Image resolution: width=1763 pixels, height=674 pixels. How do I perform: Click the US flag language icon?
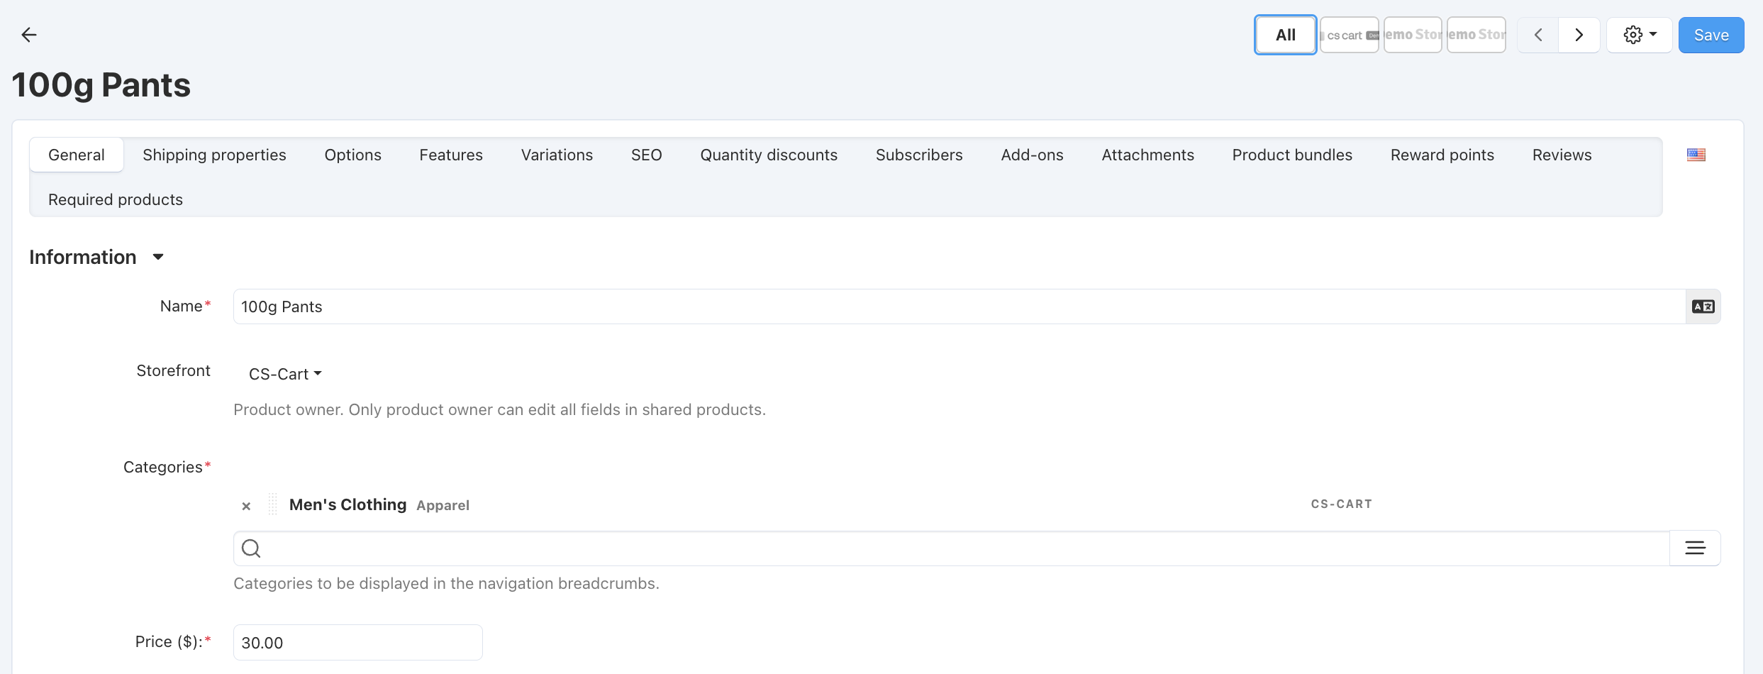coord(1696,155)
